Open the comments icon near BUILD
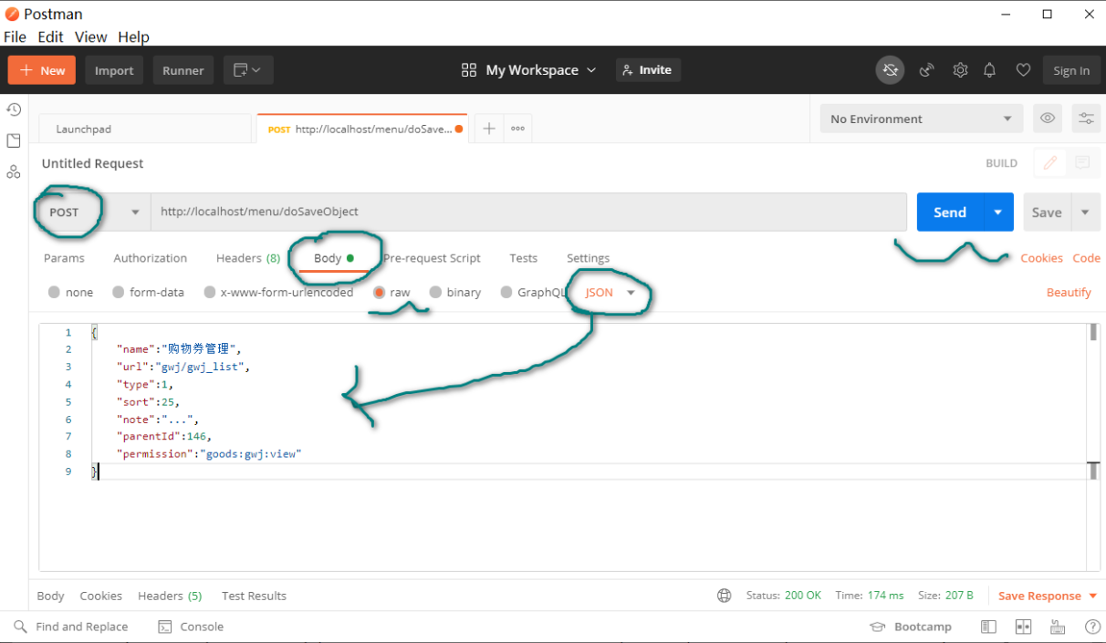This screenshot has width=1106, height=643. 1082,163
